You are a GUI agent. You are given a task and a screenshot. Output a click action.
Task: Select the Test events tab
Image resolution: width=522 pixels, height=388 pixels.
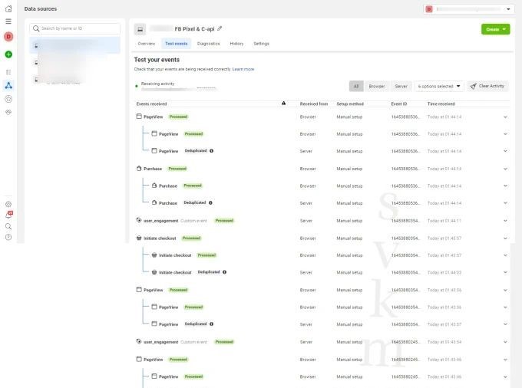point(176,44)
